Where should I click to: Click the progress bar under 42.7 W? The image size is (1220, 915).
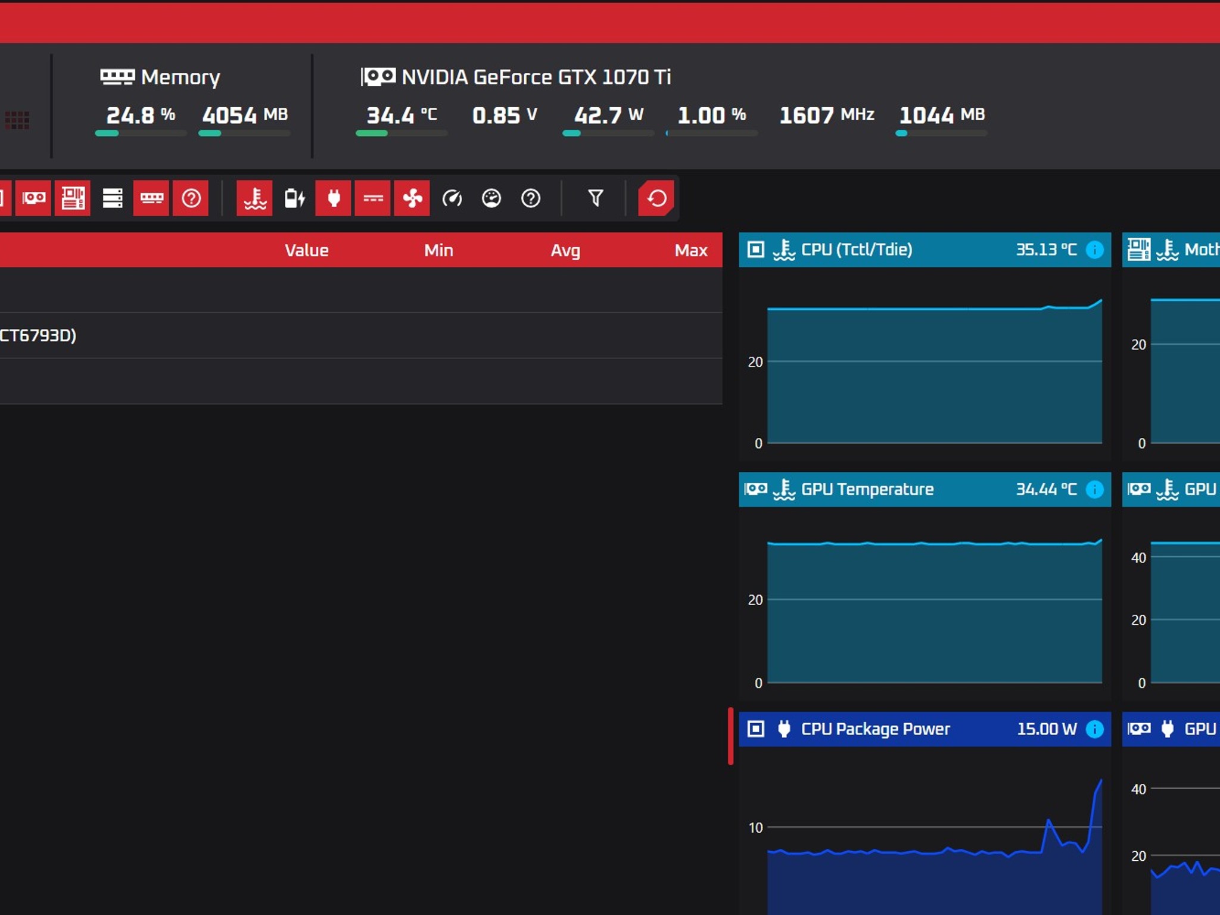pyautogui.click(x=608, y=133)
